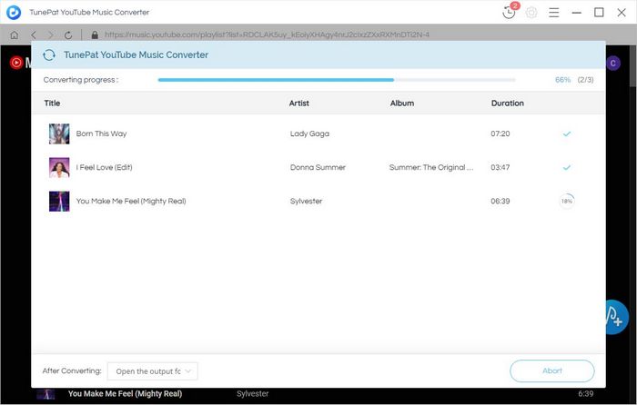This screenshot has width=637, height=405.
Task: Click background playlist row You Make Me Feel
Action: point(126,393)
